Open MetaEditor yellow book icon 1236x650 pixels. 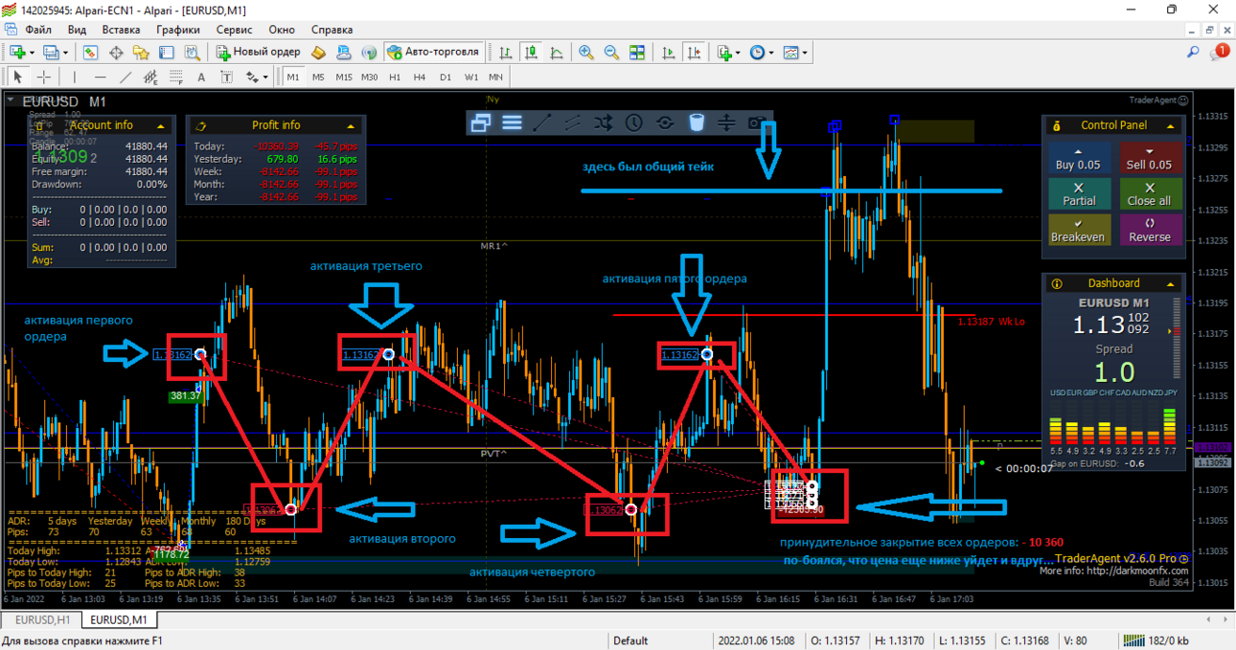coord(318,53)
